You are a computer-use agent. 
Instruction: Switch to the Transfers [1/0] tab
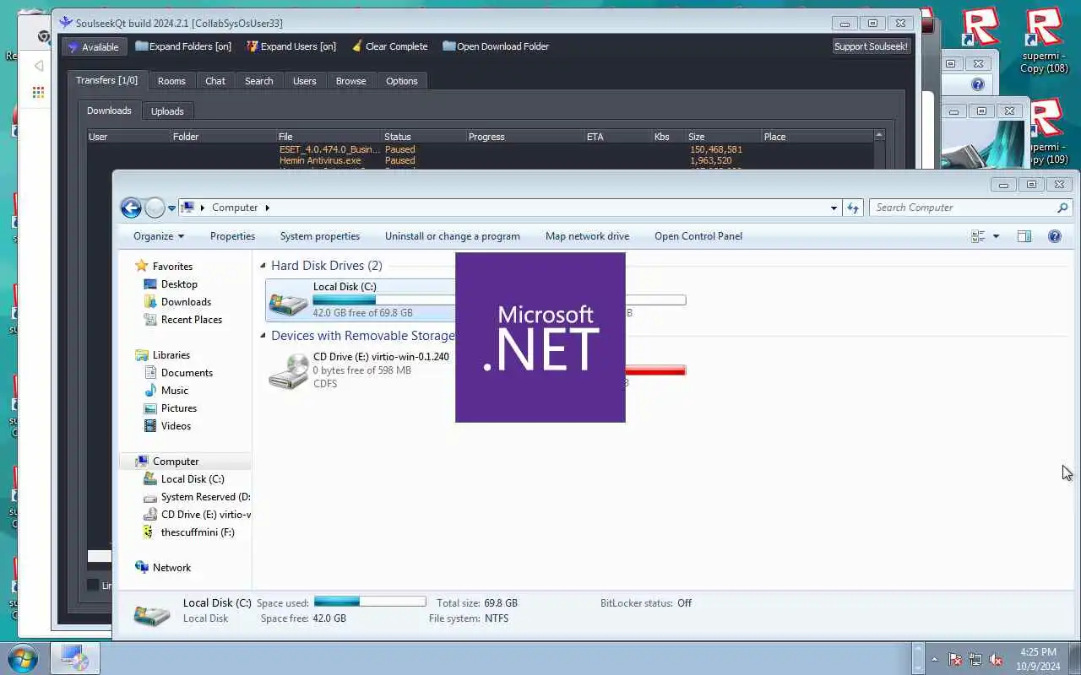106,80
